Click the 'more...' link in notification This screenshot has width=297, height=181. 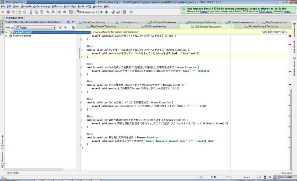(287, 11)
